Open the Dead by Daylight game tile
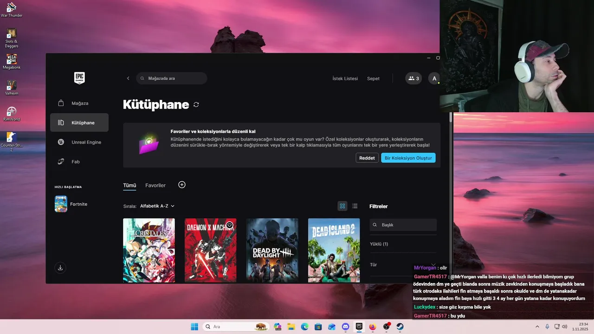 pos(272,250)
